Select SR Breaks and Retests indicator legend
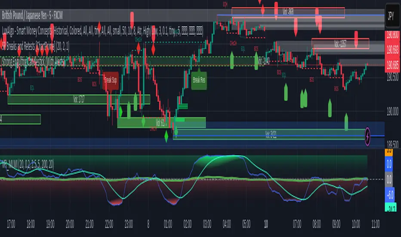 pyautogui.click(x=35, y=47)
